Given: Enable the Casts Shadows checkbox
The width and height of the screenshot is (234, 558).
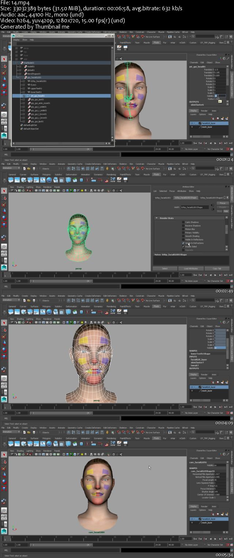Looking at the screenshot, I should point(183,222).
